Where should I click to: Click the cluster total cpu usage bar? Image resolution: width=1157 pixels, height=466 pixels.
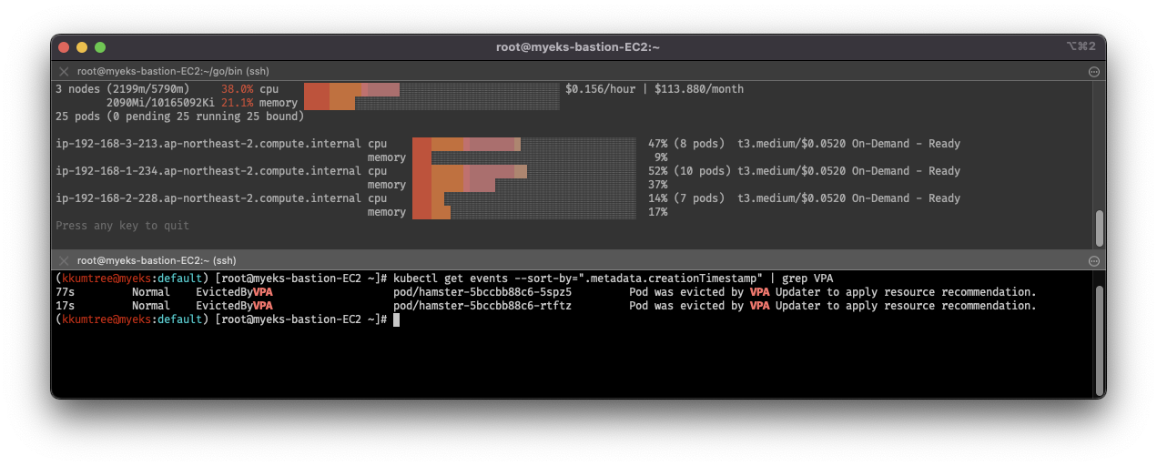(431, 89)
